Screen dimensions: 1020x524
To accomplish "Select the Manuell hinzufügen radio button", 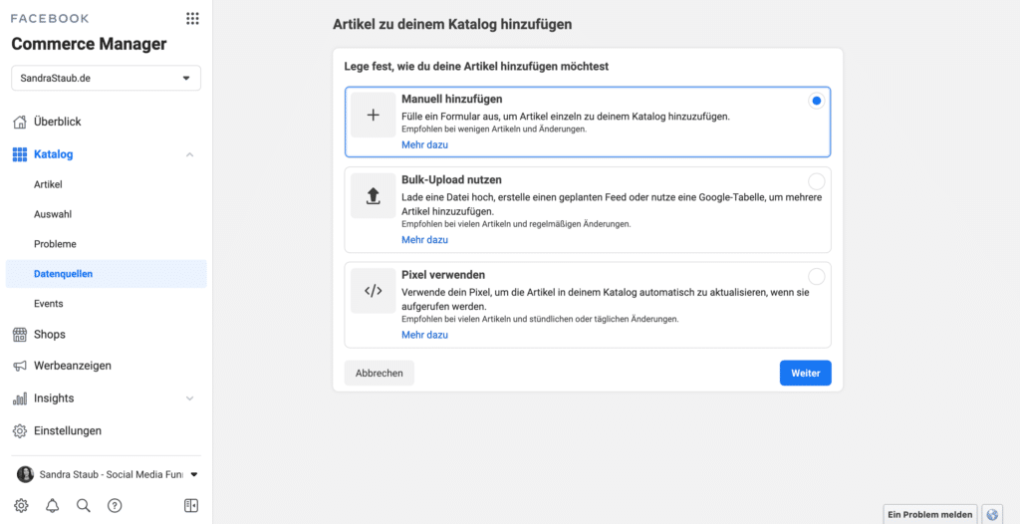I will point(816,101).
